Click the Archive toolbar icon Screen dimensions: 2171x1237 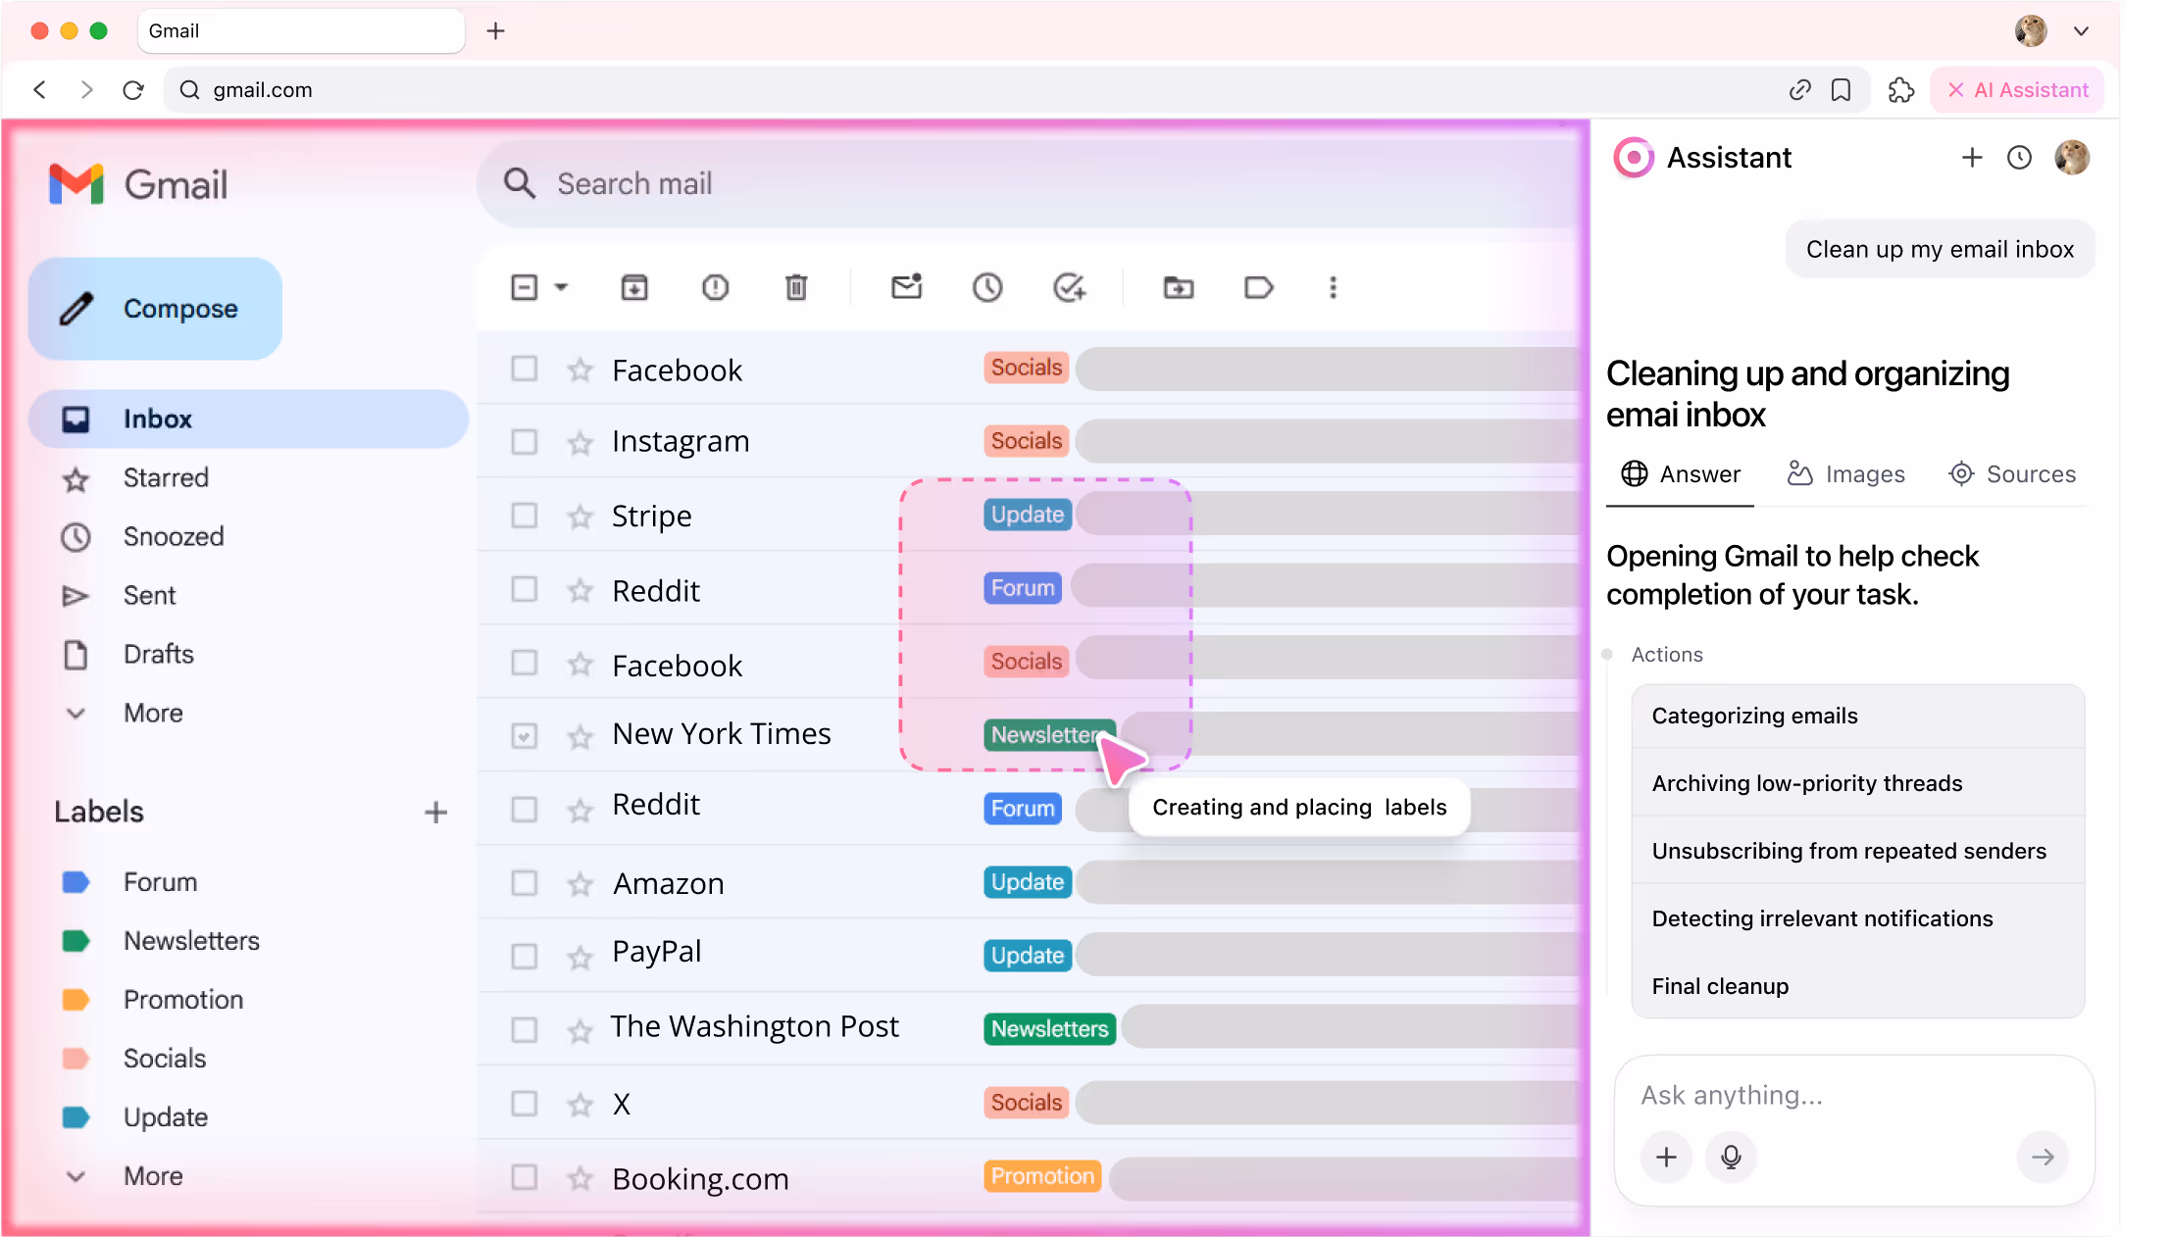click(x=634, y=287)
